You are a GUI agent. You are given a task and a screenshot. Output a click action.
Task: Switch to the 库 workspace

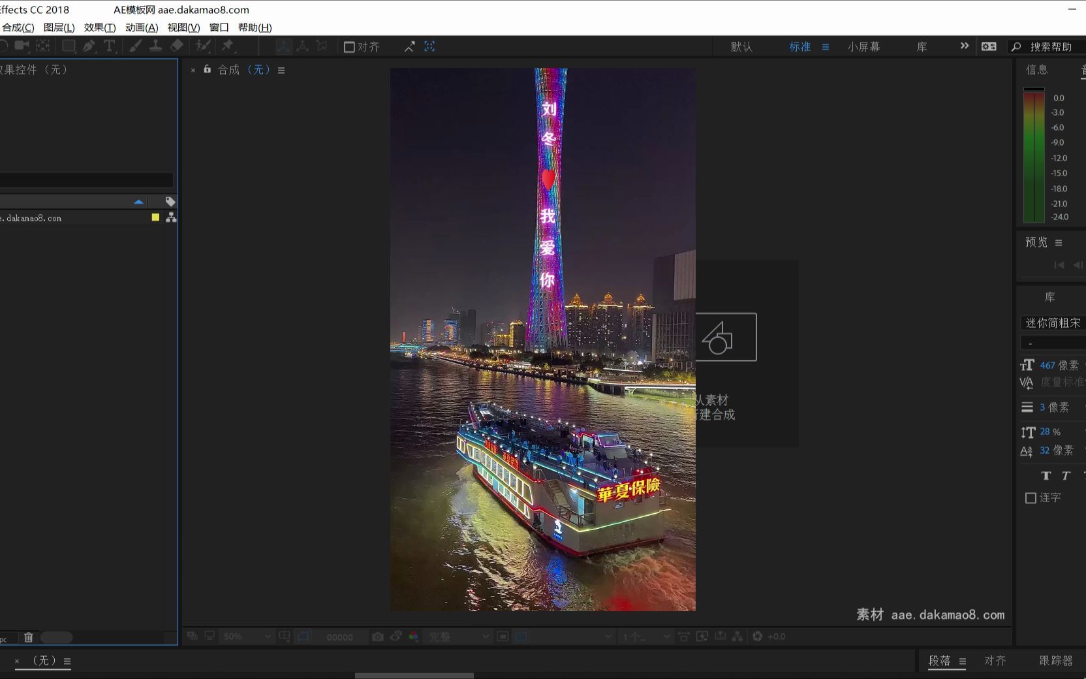(x=922, y=47)
